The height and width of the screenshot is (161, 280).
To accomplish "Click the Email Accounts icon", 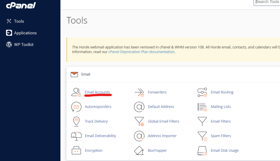I will pos(76,92).
